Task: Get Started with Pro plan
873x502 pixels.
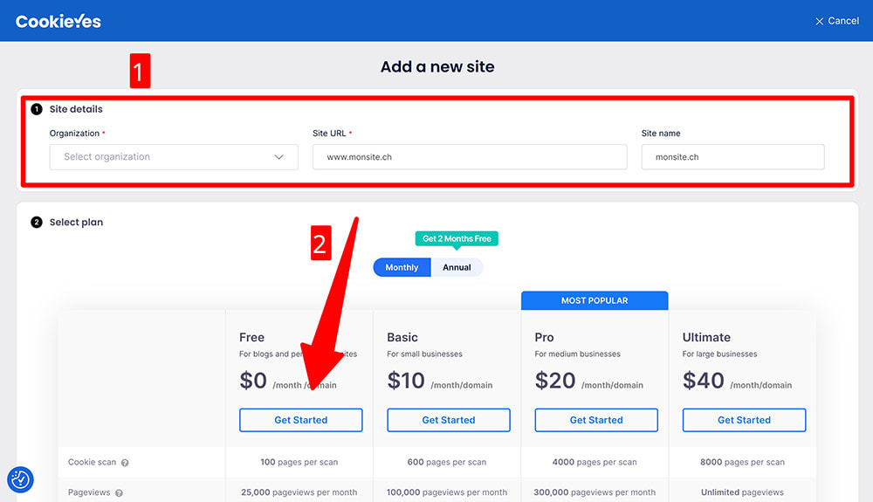Action: [596, 420]
